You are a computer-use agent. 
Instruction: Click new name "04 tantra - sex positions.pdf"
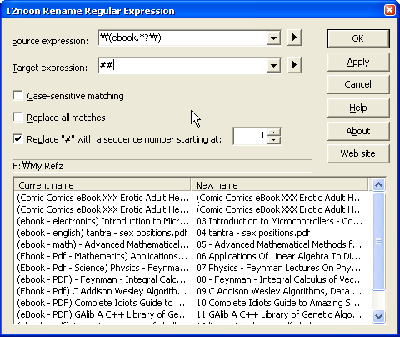point(253,233)
